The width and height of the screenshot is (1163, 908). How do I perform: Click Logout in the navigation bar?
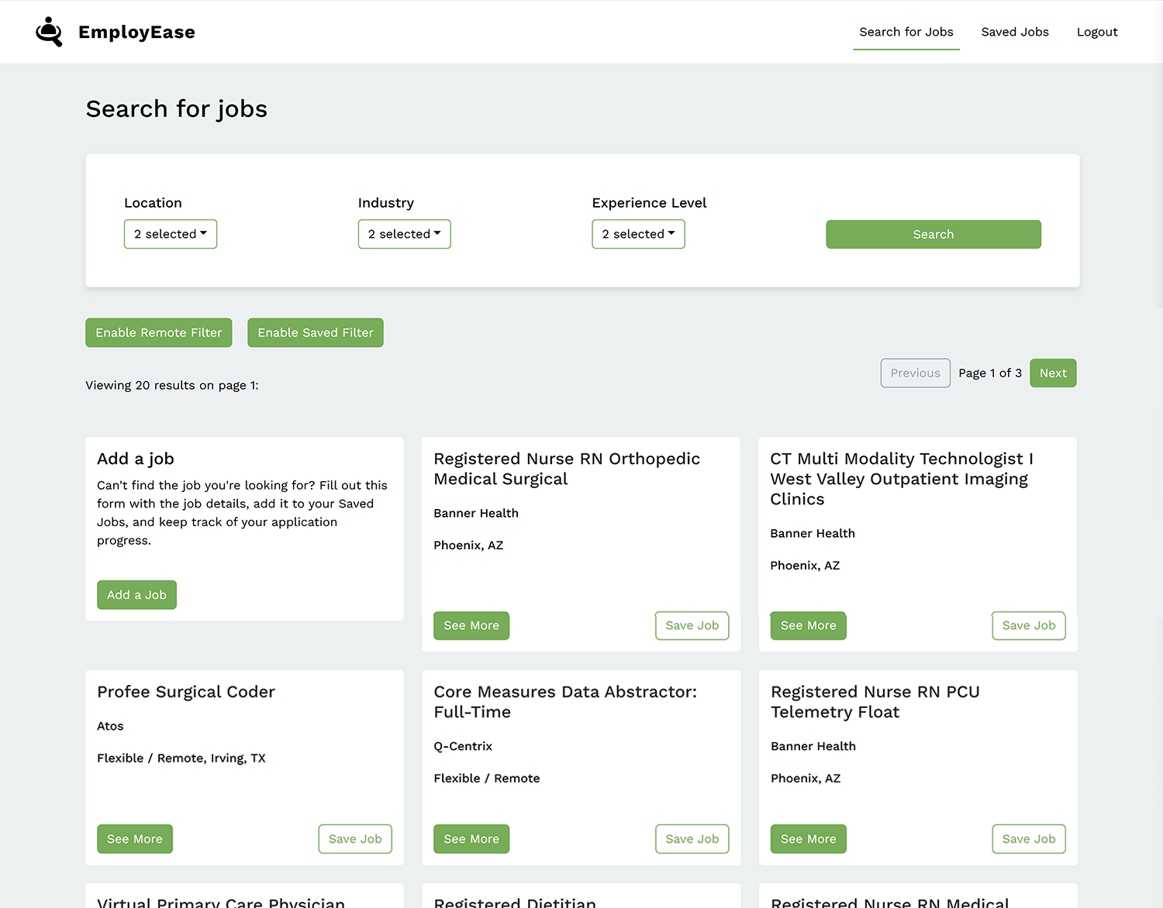coord(1096,32)
